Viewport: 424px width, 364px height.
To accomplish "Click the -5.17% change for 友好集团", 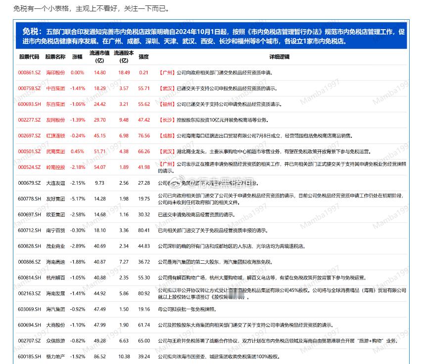I will (x=78, y=199).
